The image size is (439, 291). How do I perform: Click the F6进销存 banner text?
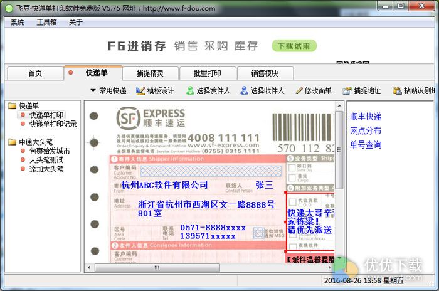137,46
